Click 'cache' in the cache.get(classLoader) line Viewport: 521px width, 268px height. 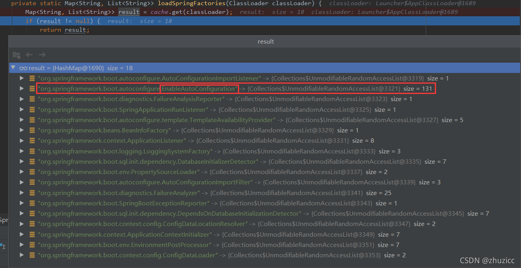coord(160,12)
